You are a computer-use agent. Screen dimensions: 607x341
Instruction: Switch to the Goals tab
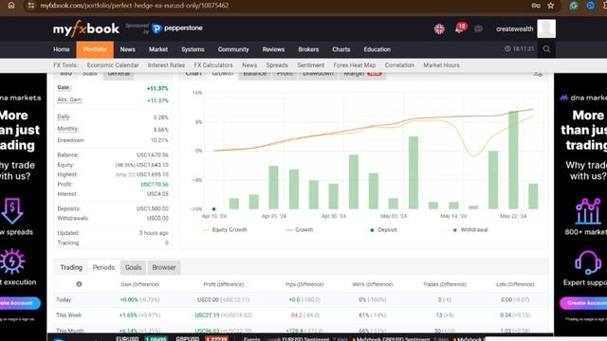(133, 267)
